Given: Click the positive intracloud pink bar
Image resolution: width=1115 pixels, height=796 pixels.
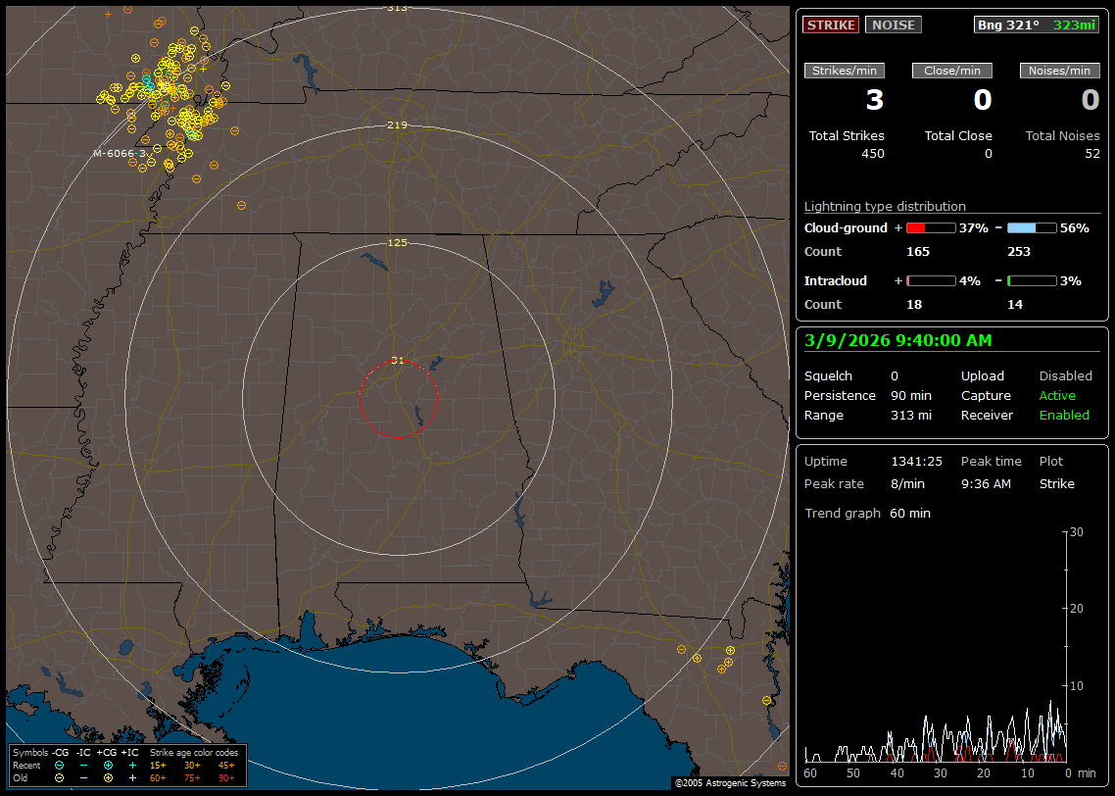Looking at the screenshot, I should [x=930, y=280].
